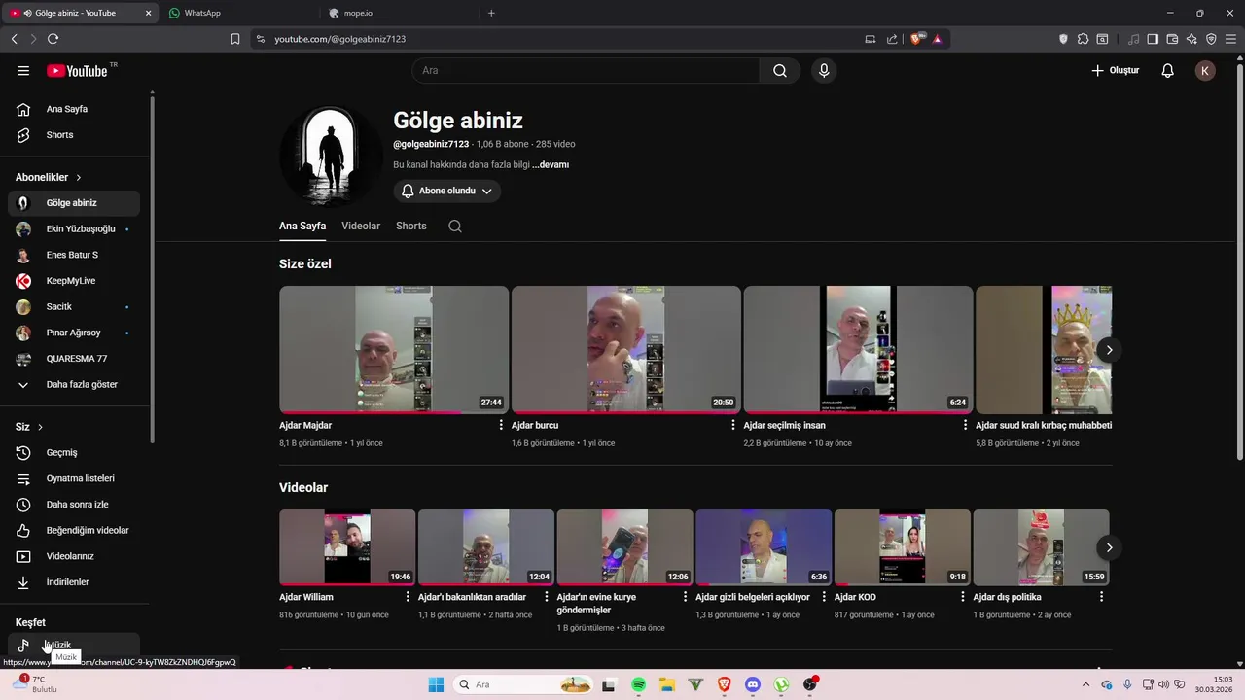The height and width of the screenshot is (700, 1245).
Task: Start voice search with microphone icon
Action: [x=824, y=70]
